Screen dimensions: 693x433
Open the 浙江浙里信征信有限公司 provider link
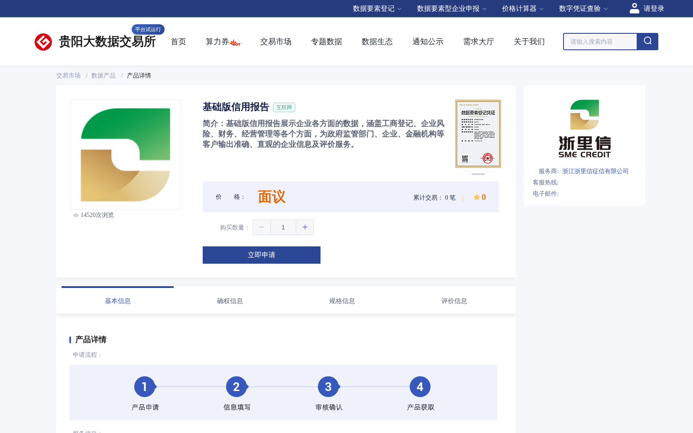pos(595,171)
